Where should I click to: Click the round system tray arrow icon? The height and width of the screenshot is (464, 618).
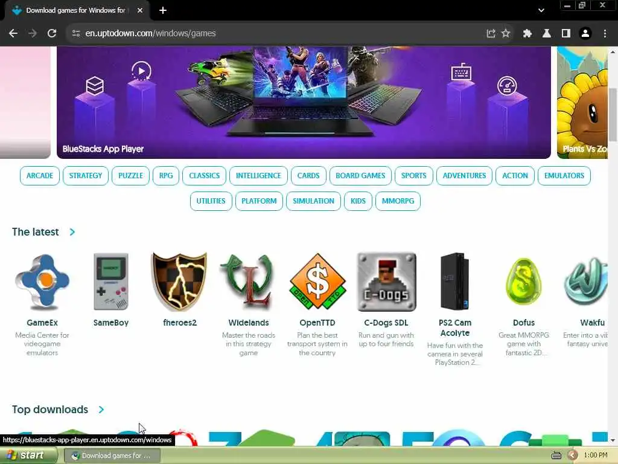click(573, 456)
